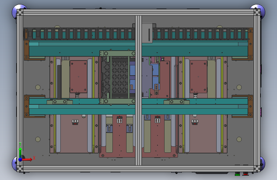Select the left black cable drag chain
This screenshot has height=180, width=277.
(x=79, y=34)
